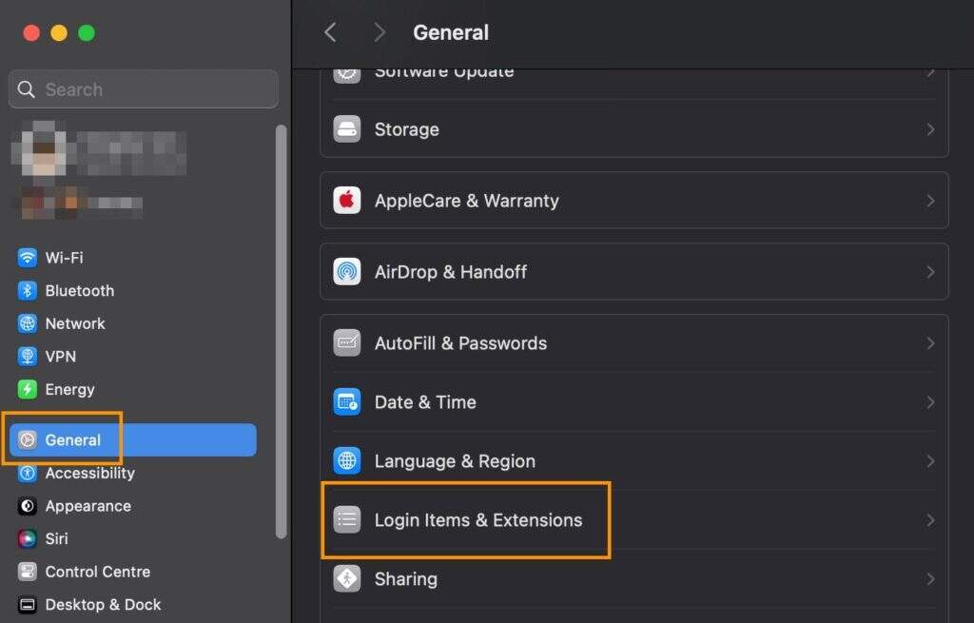Click the Language & Region globe icon
The image size is (974, 623).
click(x=347, y=461)
